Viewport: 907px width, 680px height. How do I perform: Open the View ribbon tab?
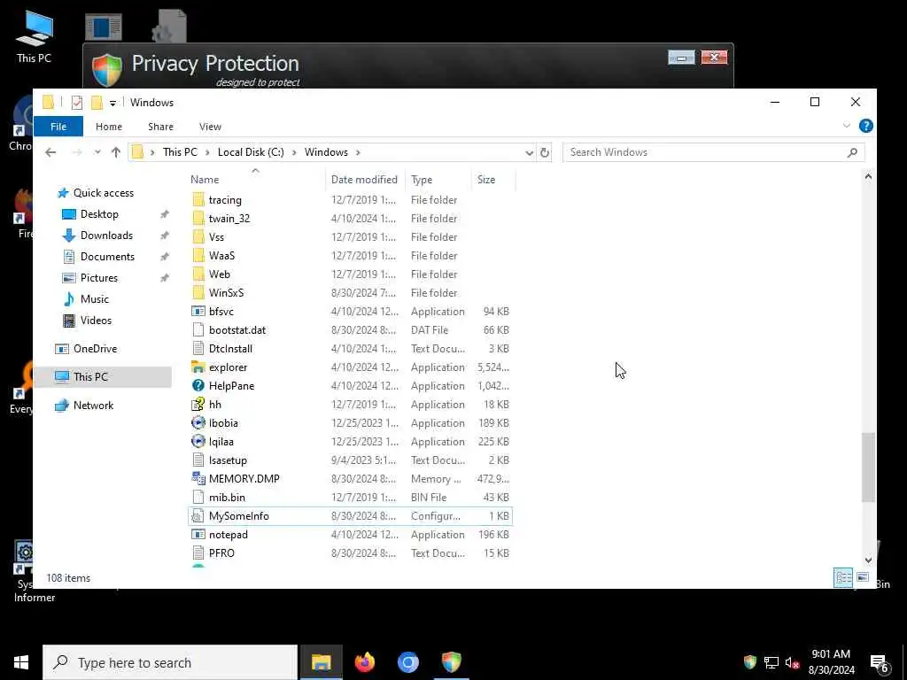210,127
